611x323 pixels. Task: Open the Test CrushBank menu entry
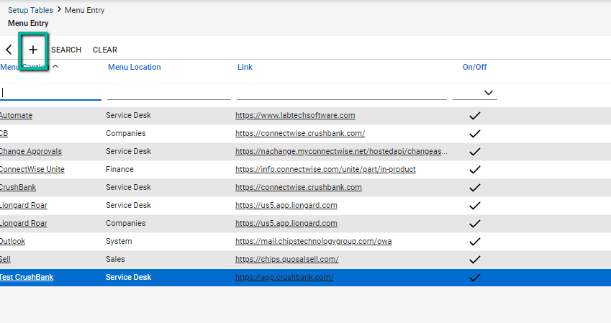point(27,277)
